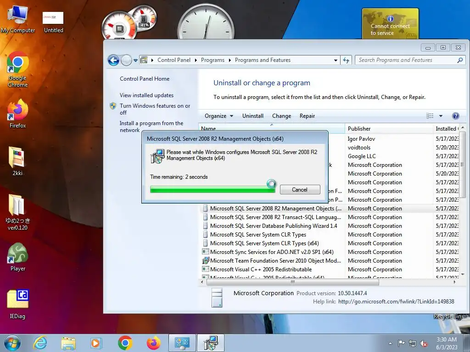Select Microsoft Sync Services for ADO.NET v2.0 SP1
This screenshot has height=352, width=470.
point(272,252)
